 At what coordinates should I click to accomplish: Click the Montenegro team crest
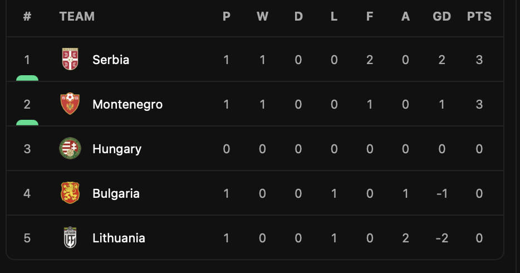point(70,104)
